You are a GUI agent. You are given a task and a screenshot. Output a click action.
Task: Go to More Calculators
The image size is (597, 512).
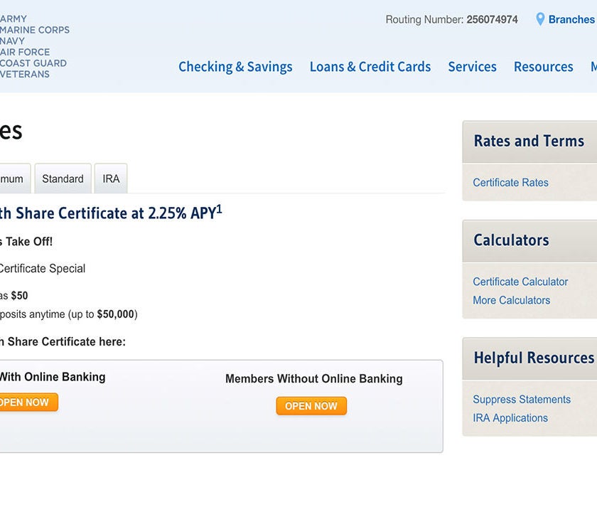pyautogui.click(x=511, y=300)
